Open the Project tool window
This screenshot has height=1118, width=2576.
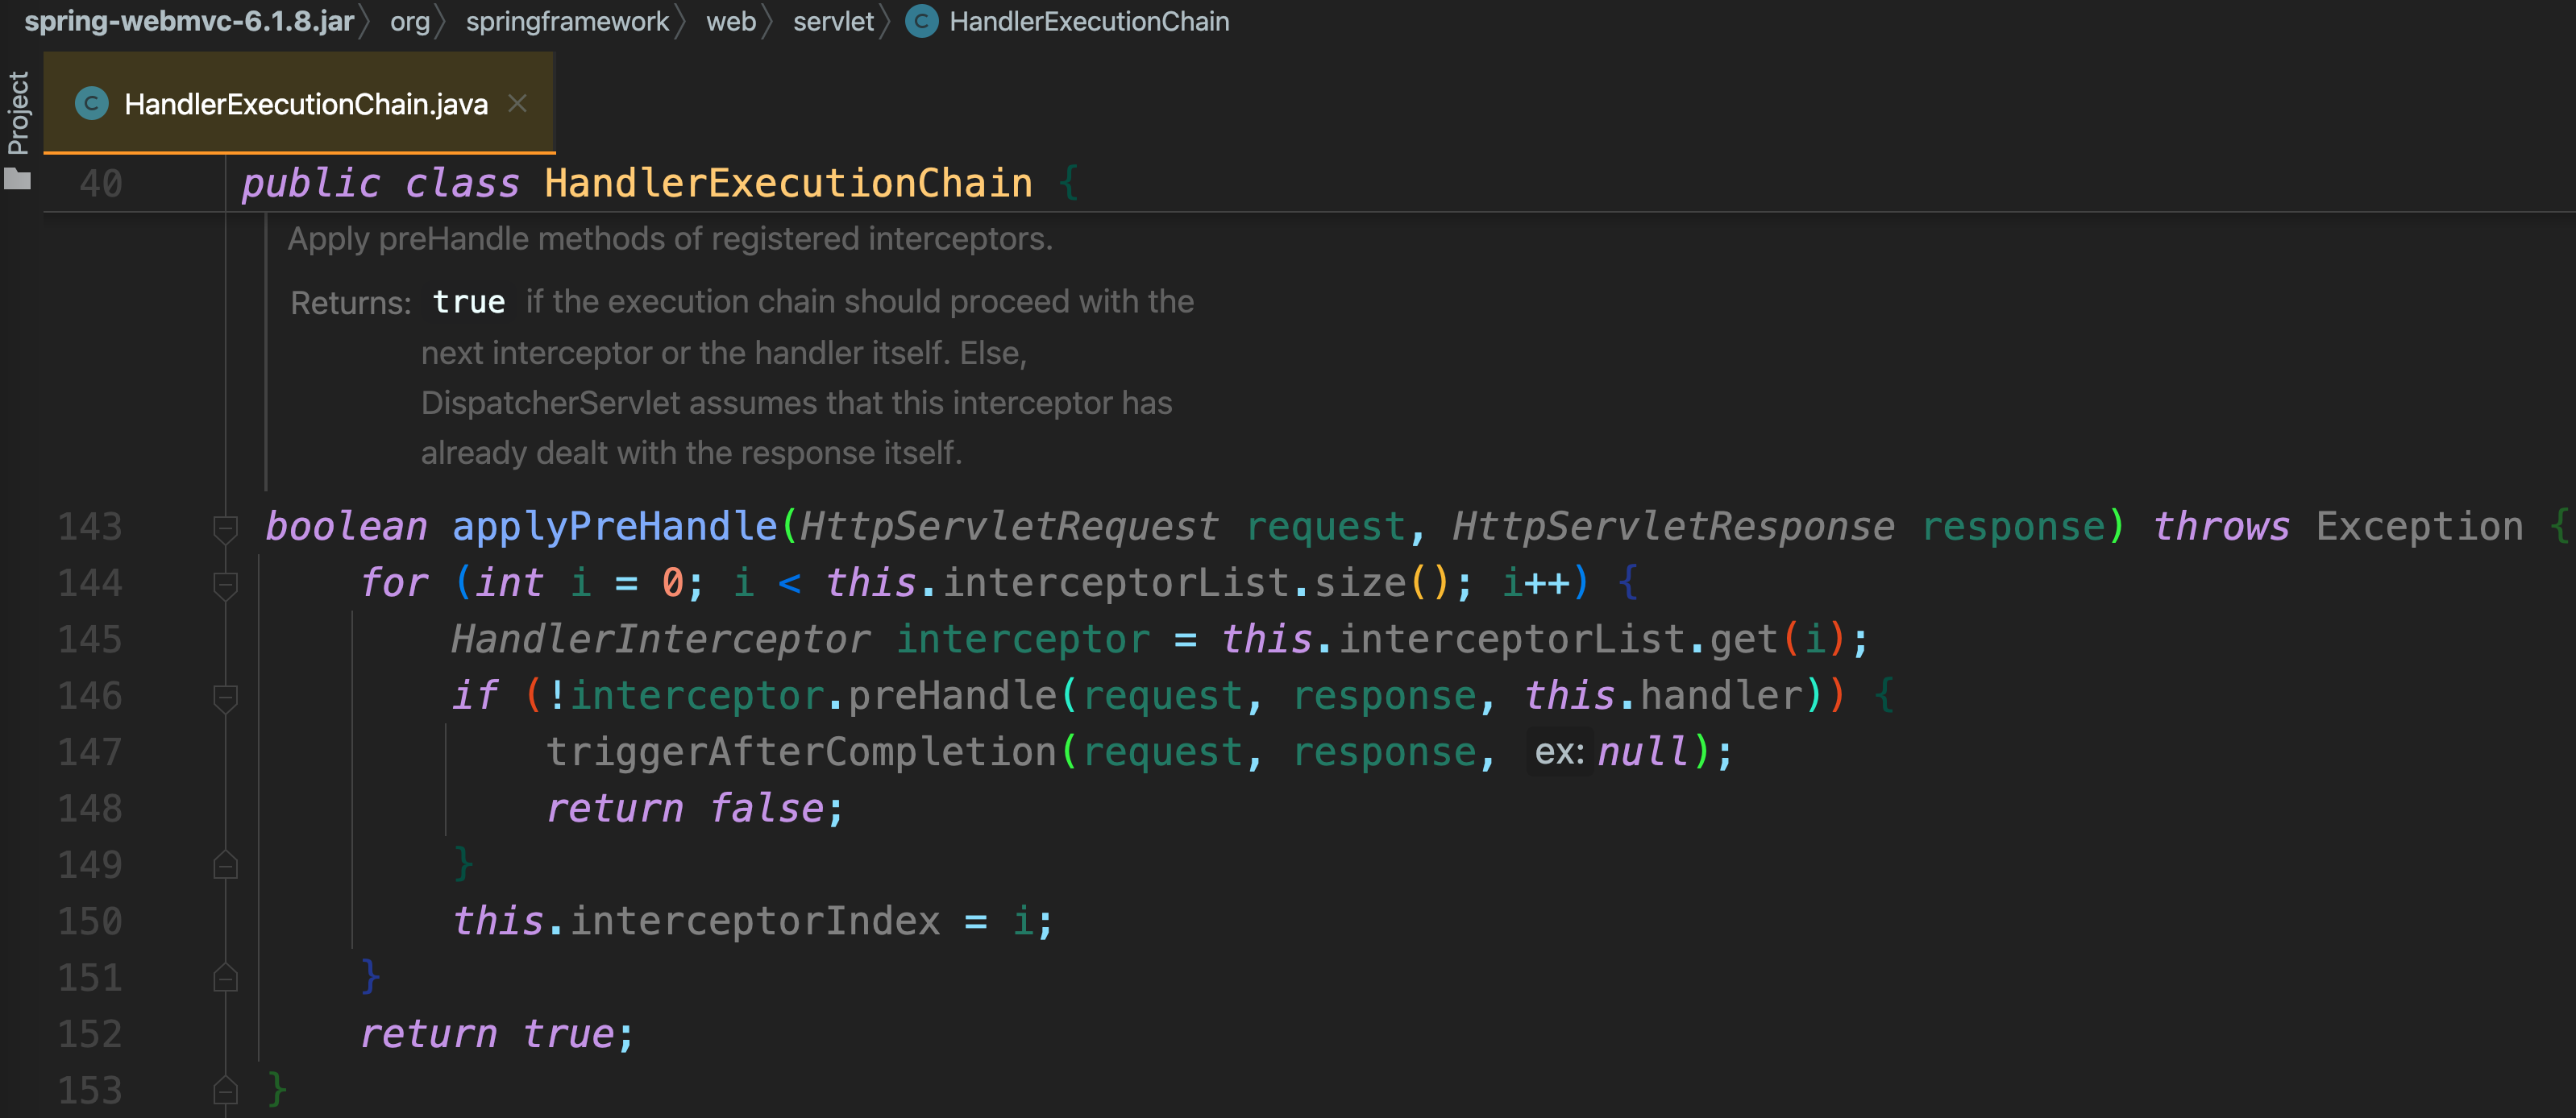pyautogui.click(x=18, y=112)
